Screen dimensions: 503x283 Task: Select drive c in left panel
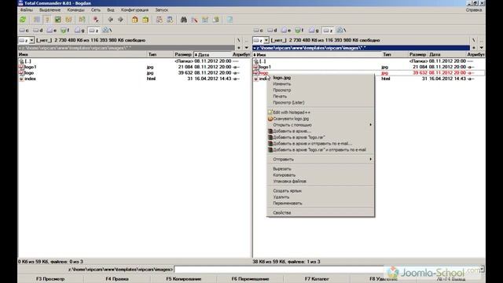point(24,30)
